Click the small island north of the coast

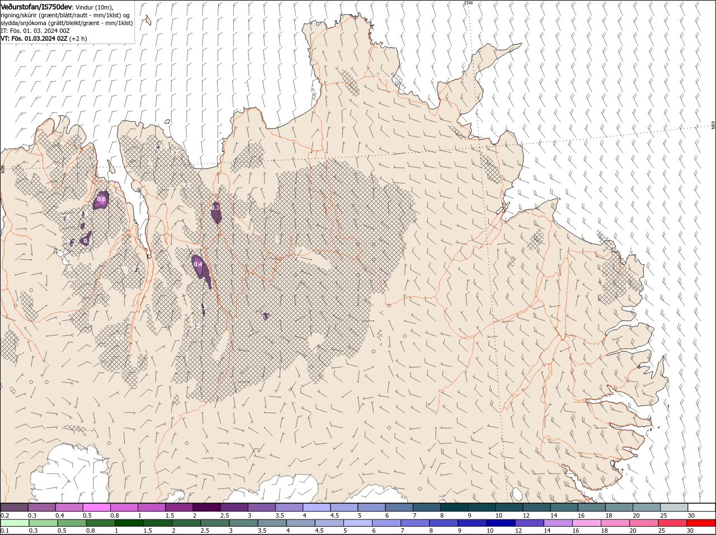pyautogui.click(x=147, y=21)
